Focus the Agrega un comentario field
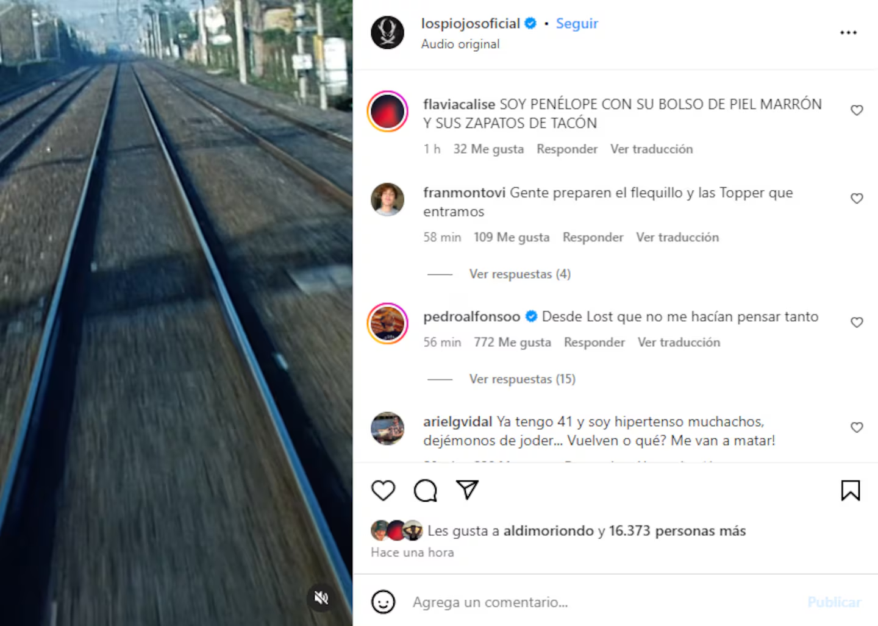The height and width of the screenshot is (626, 878). (x=604, y=602)
